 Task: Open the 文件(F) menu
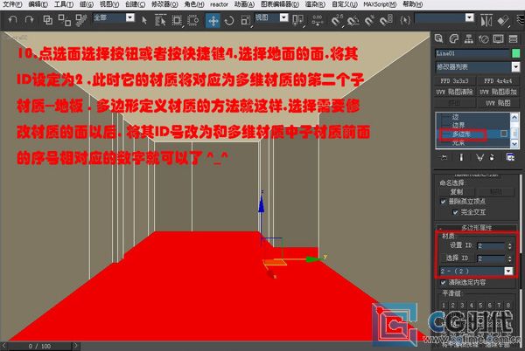tap(12, 4)
